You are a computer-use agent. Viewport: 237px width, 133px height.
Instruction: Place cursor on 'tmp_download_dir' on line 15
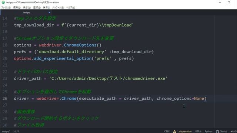coord(34,25)
